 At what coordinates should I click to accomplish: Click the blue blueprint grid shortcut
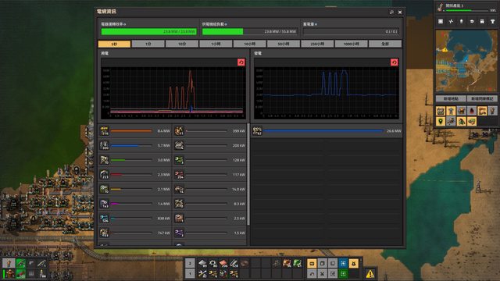[x=343, y=264]
